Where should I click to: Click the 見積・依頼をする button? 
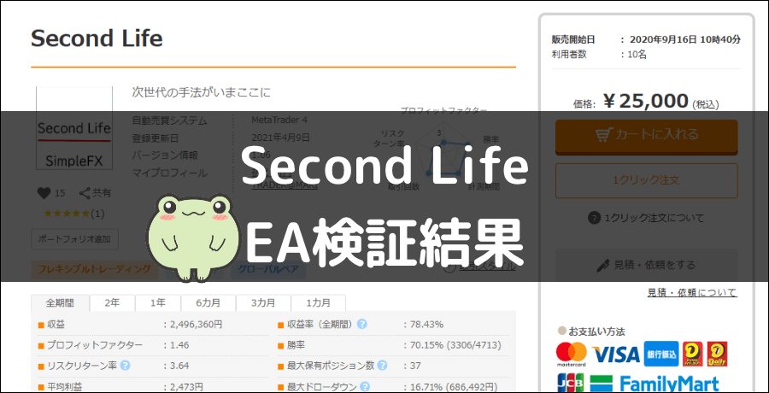(647, 266)
